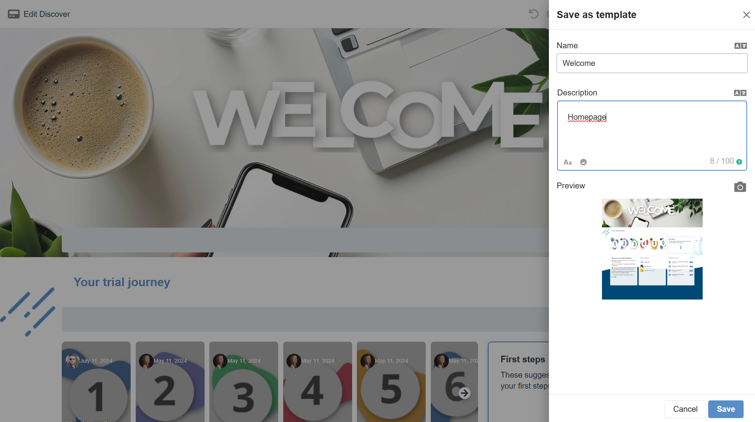The width and height of the screenshot is (755, 422).
Task: Click the Save button
Action: point(725,409)
